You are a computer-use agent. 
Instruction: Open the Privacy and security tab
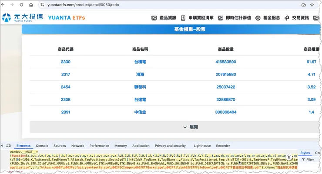(170, 146)
